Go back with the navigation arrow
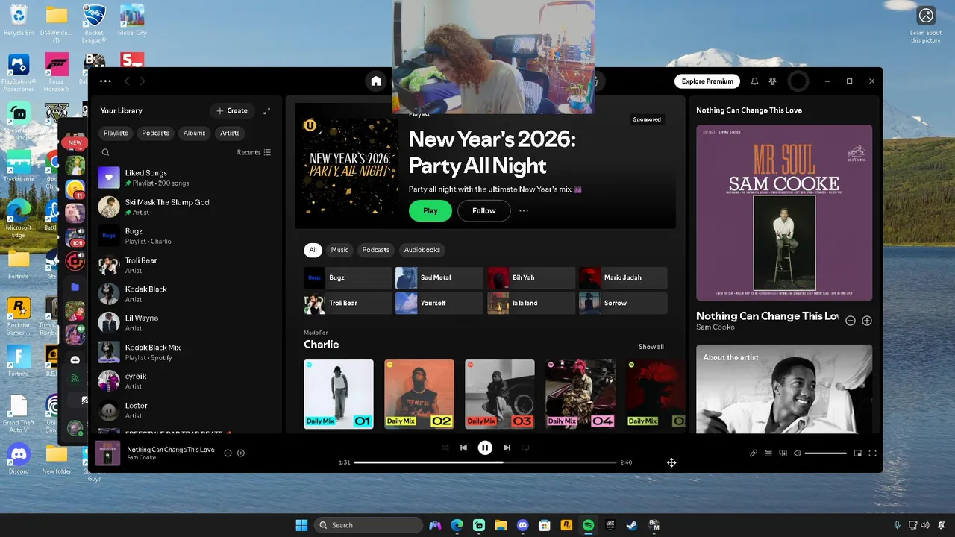Image resolution: width=955 pixels, height=537 pixels. click(127, 81)
